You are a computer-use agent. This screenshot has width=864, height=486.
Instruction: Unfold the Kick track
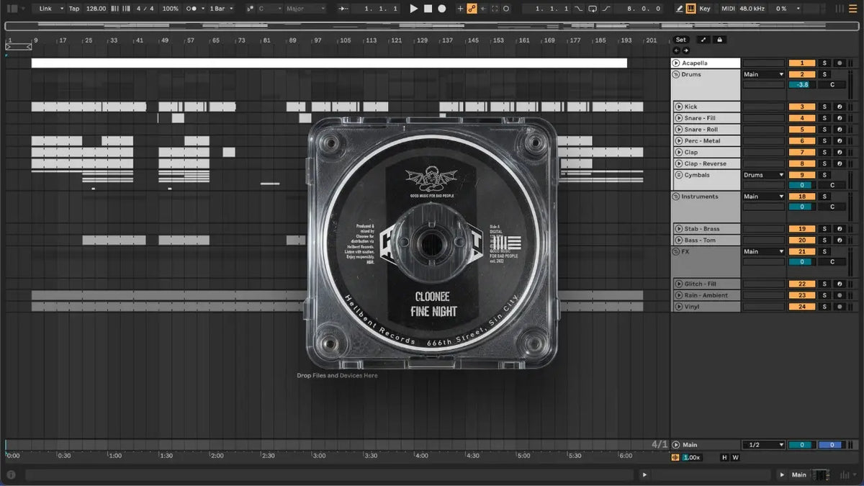click(678, 107)
